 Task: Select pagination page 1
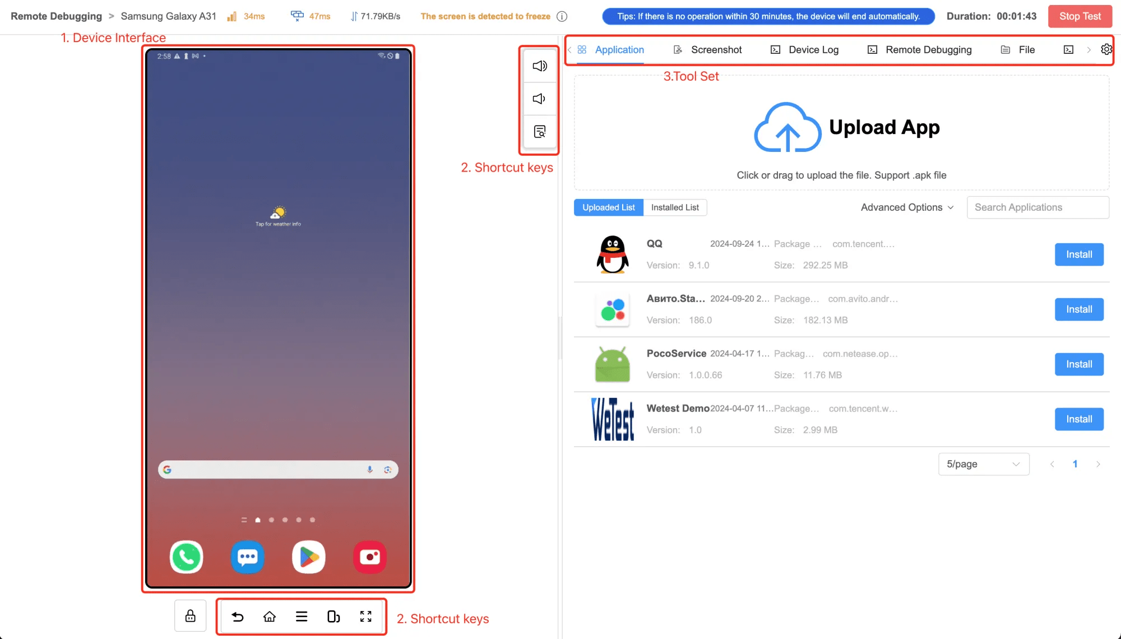click(x=1075, y=464)
